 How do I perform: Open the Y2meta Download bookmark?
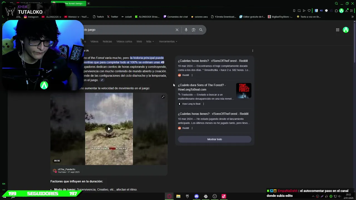pyautogui.click(x=223, y=17)
